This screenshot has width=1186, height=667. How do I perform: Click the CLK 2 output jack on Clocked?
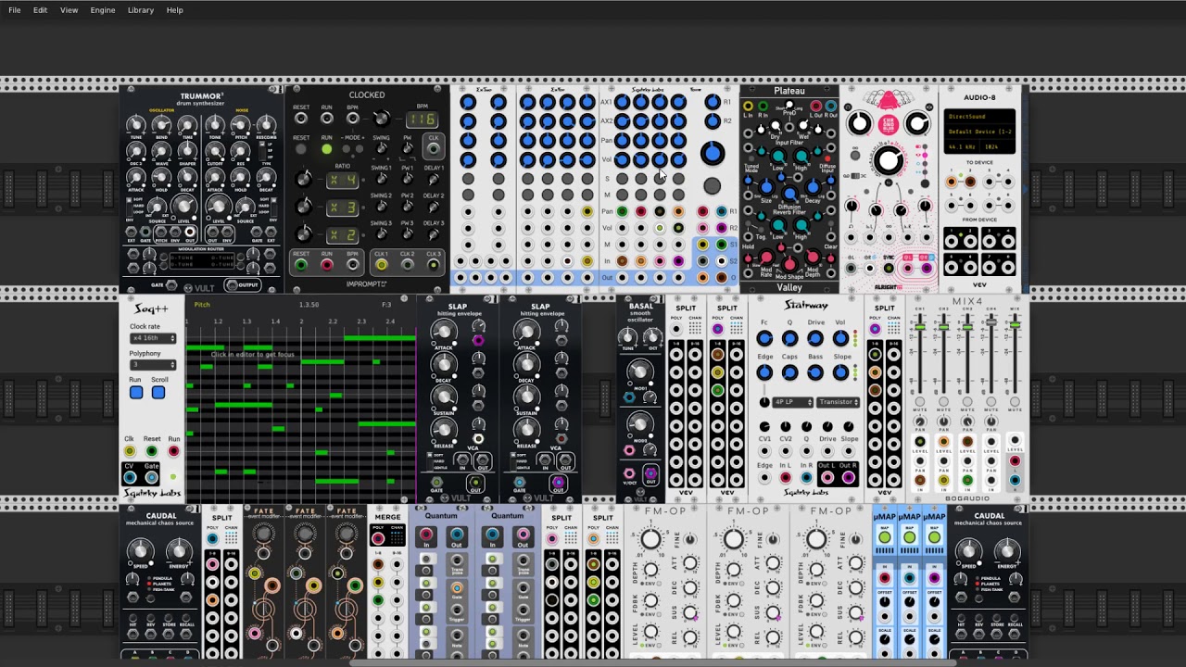point(407,265)
